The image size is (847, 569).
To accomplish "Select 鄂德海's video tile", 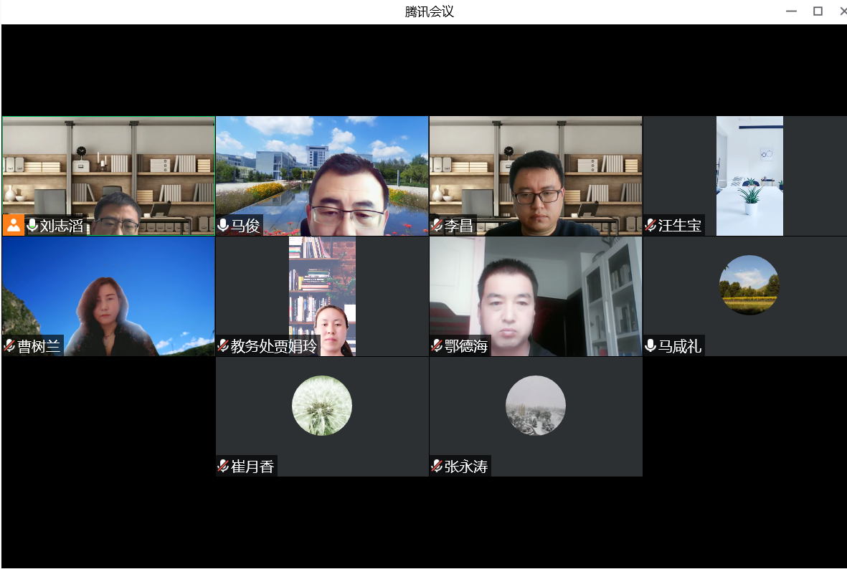I will point(536,297).
